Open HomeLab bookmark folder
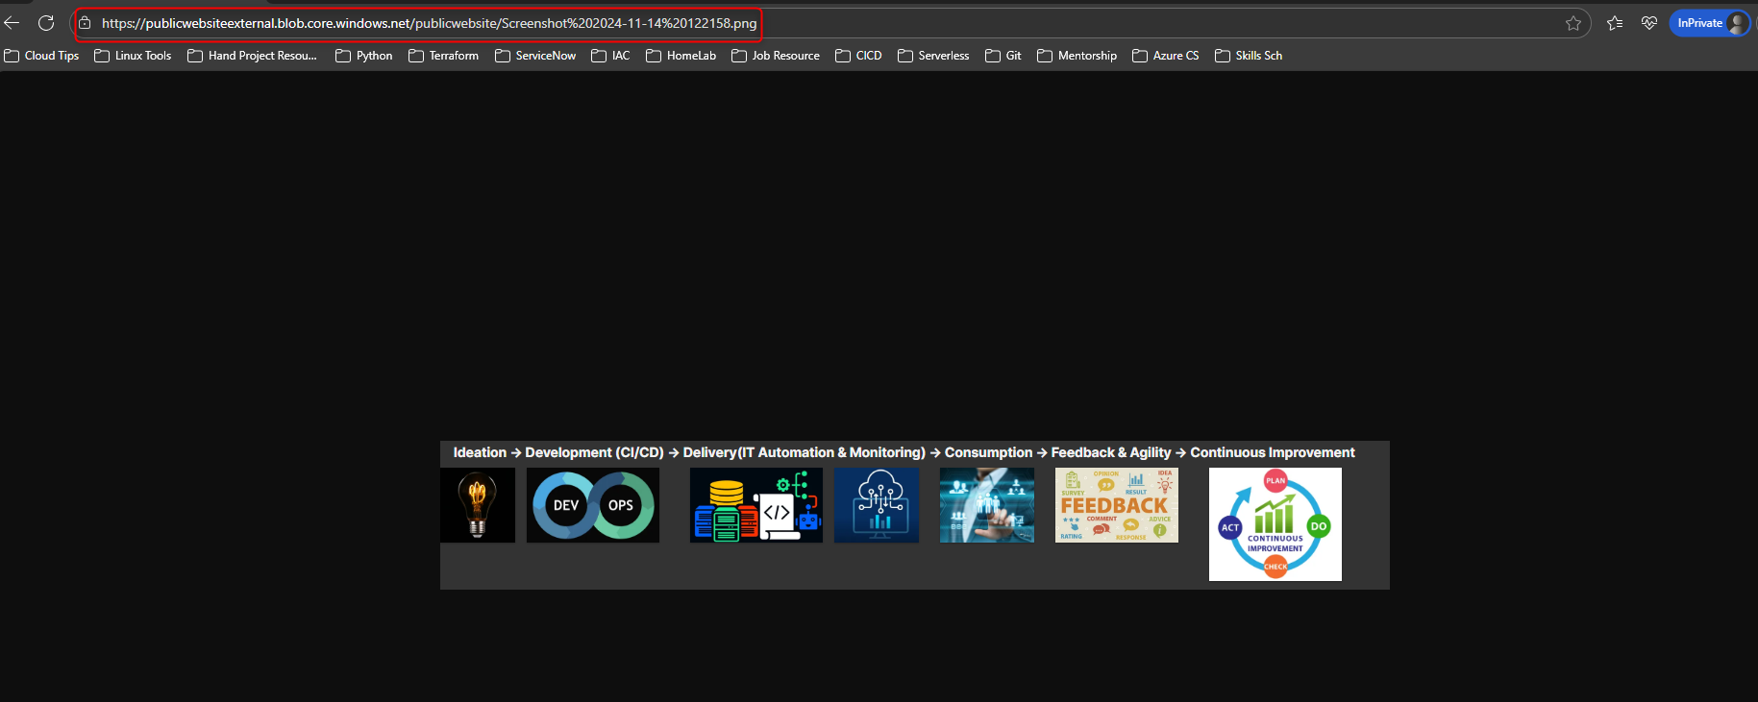Viewport: 1758px width, 702px height. click(681, 56)
